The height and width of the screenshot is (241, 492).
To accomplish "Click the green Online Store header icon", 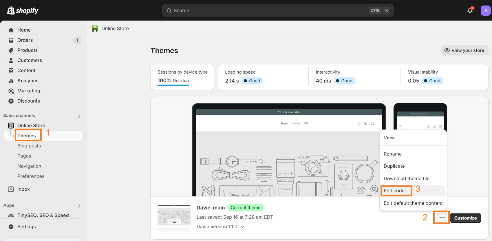I will [x=95, y=28].
